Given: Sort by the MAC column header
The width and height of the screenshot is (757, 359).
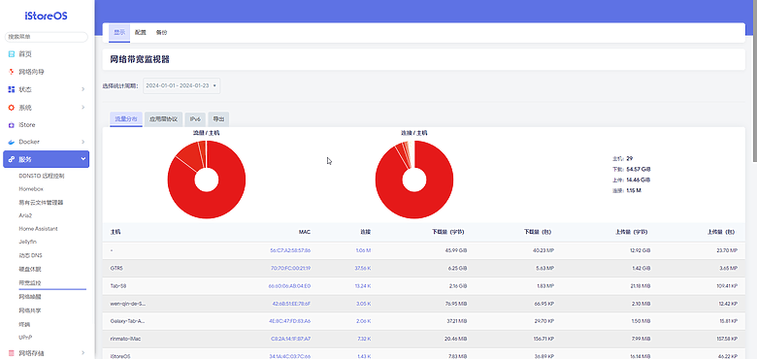Looking at the screenshot, I should point(305,232).
